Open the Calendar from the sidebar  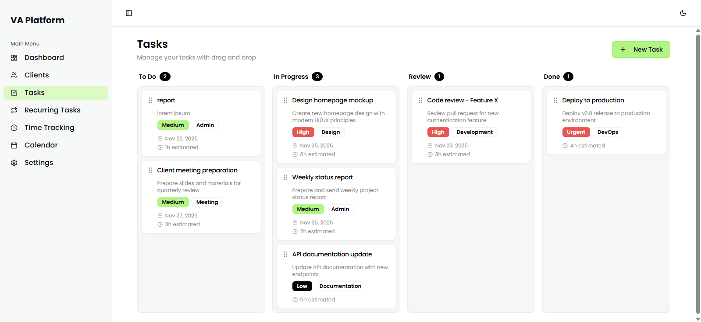click(x=41, y=145)
